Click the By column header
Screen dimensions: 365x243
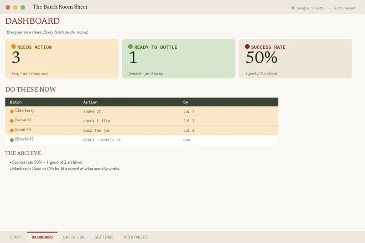(186, 102)
